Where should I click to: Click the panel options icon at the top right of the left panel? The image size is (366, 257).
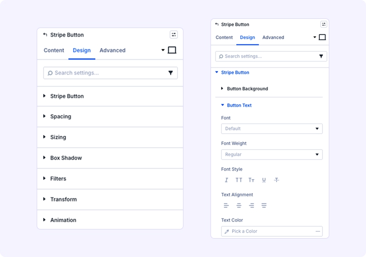click(173, 34)
